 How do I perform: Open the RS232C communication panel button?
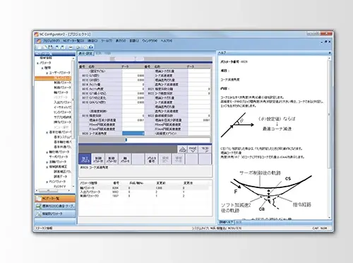click(x=55, y=206)
